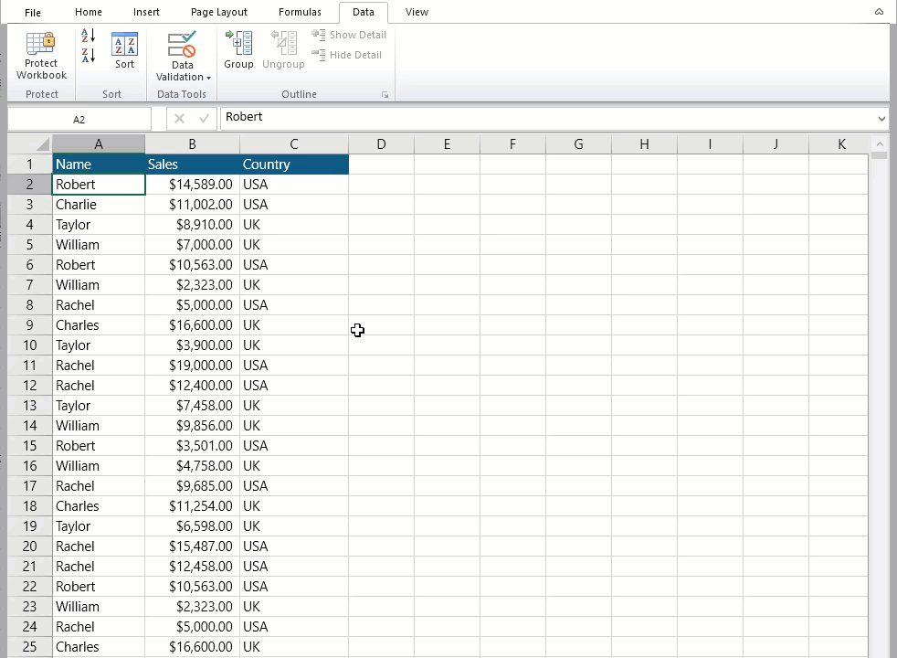Click the Name Box showing A2
Viewport: 897px width, 658px height.
point(79,119)
